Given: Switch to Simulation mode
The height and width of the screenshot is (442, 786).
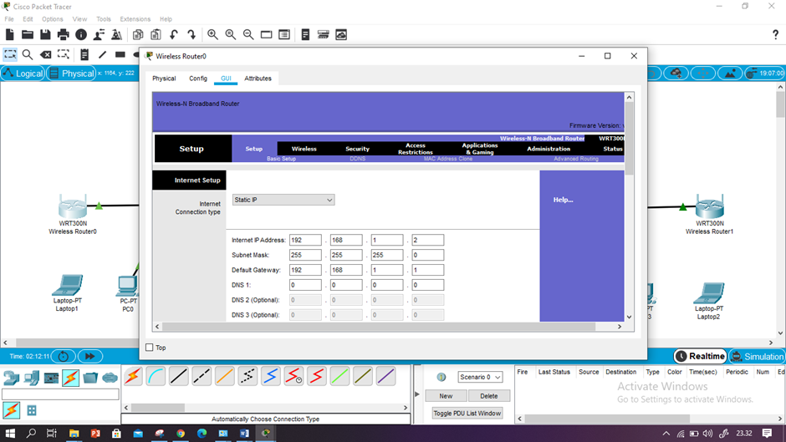Looking at the screenshot, I should tap(757, 356).
